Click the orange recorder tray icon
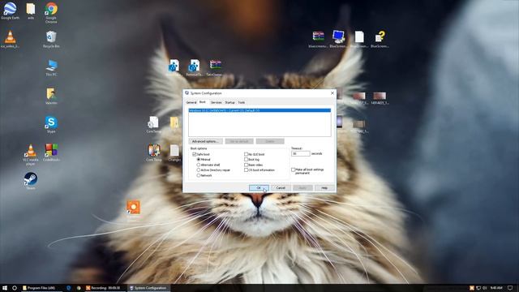The image size is (519, 292). [472, 288]
